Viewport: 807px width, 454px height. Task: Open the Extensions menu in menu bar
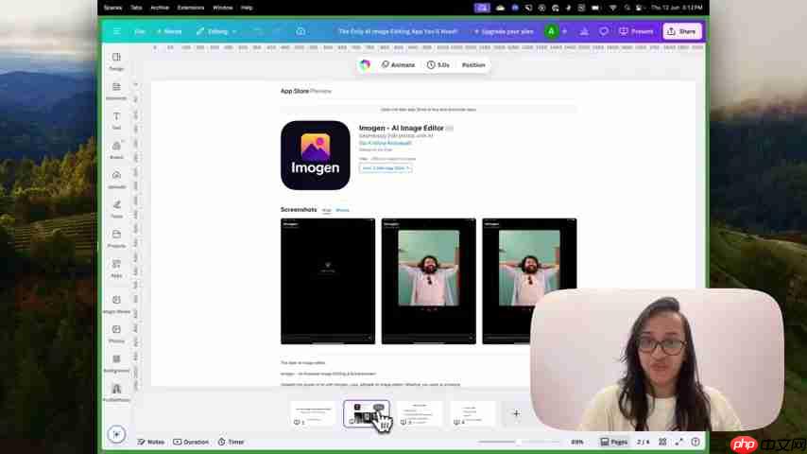(x=191, y=8)
